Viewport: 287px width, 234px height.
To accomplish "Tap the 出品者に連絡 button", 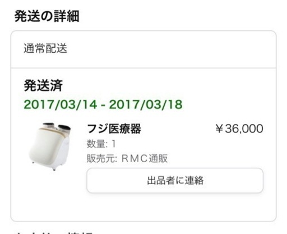I will [175, 181].
